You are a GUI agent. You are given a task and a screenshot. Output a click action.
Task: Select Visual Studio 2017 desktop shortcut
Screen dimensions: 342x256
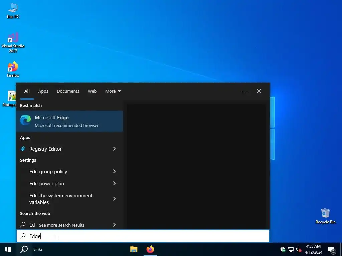pos(13,43)
